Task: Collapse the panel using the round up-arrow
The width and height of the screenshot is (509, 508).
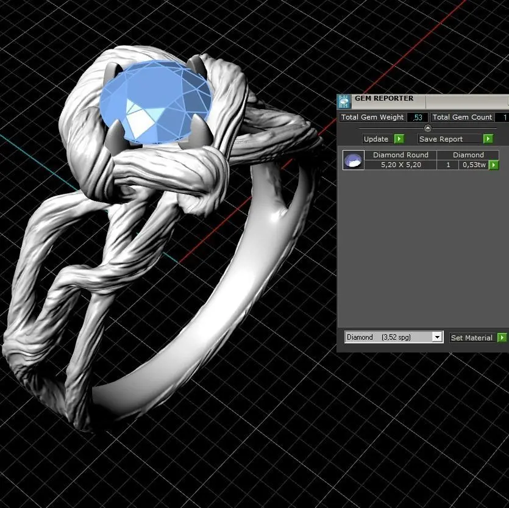Action: pos(428,128)
